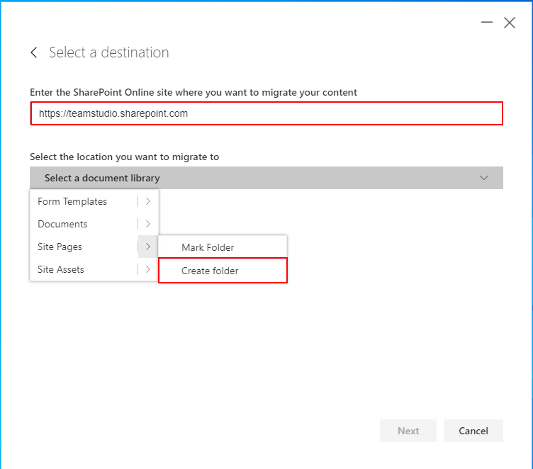
Task: Click the Cancel button
Action: [473, 431]
